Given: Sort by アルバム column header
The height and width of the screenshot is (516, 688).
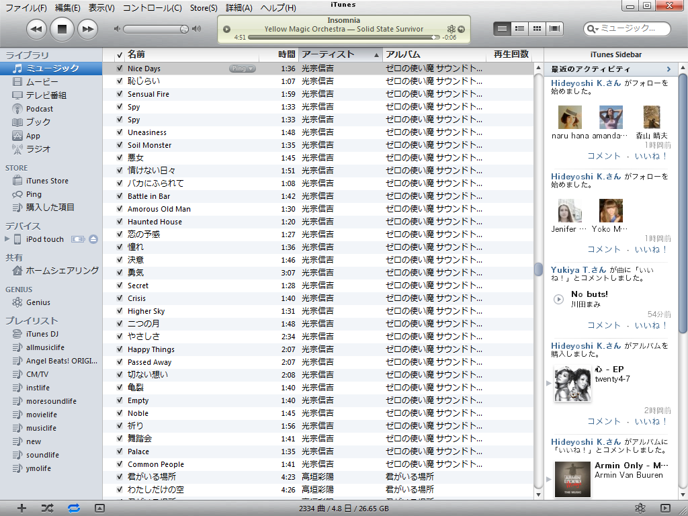Looking at the screenshot, I should (x=435, y=54).
